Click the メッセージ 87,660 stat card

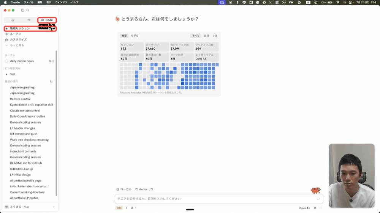[x=157, y=47]
